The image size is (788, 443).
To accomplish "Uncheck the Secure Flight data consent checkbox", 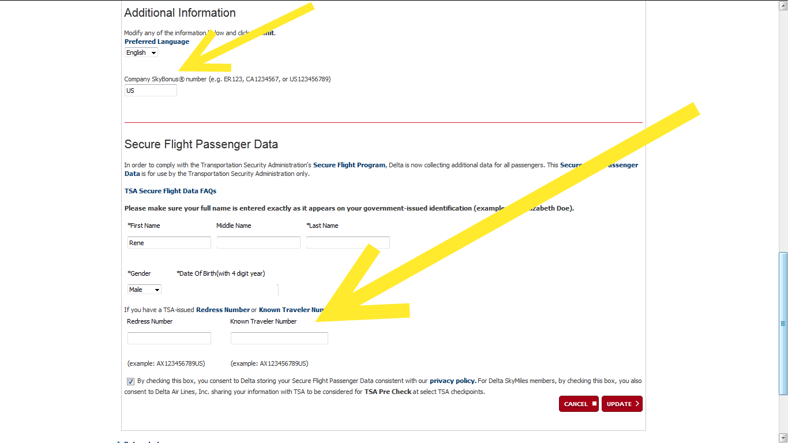I will (x=131, y=381).
